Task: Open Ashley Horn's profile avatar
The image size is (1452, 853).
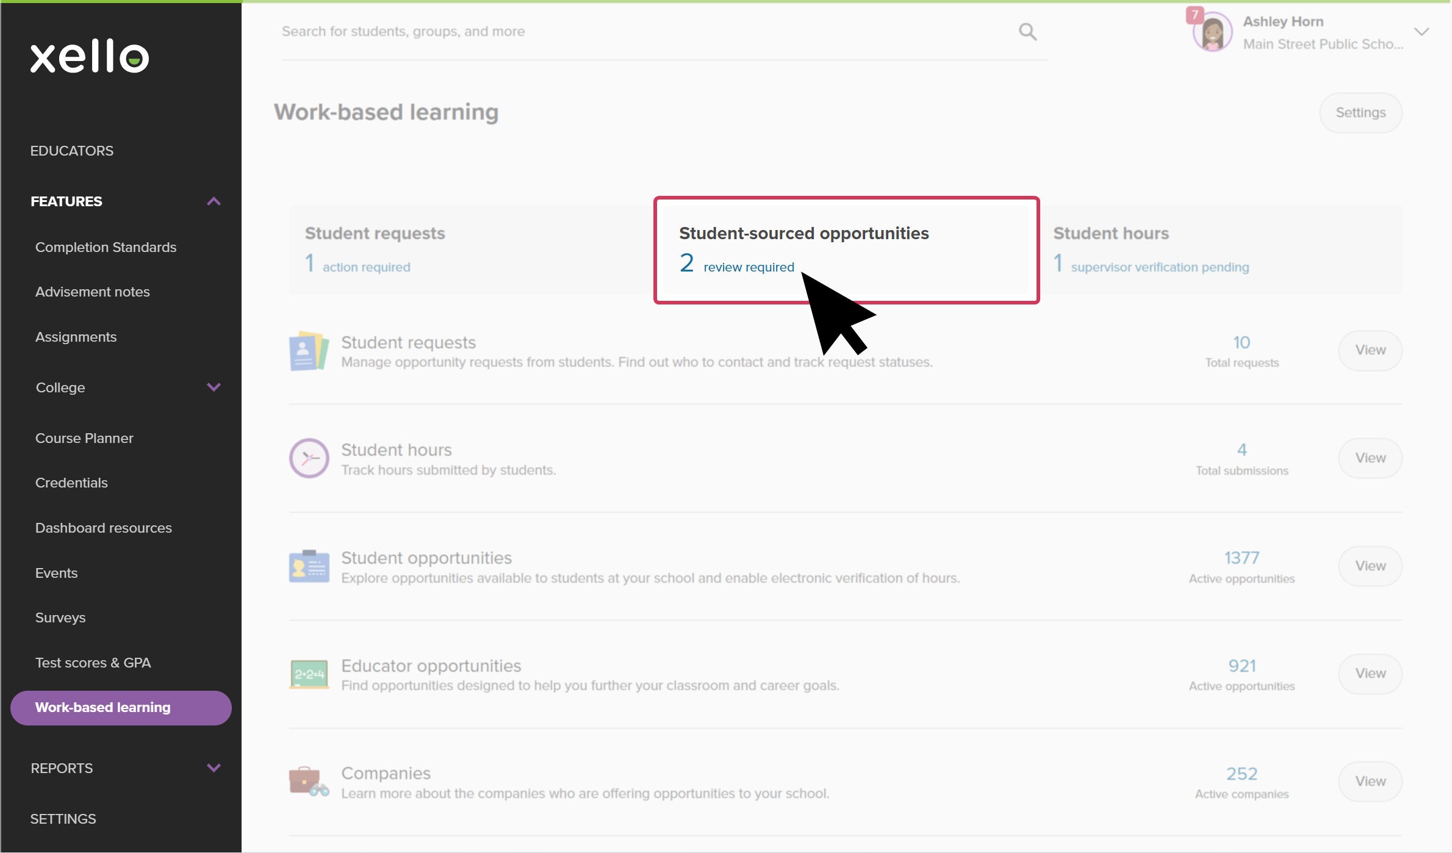Action: click(x=1212, y=33)
